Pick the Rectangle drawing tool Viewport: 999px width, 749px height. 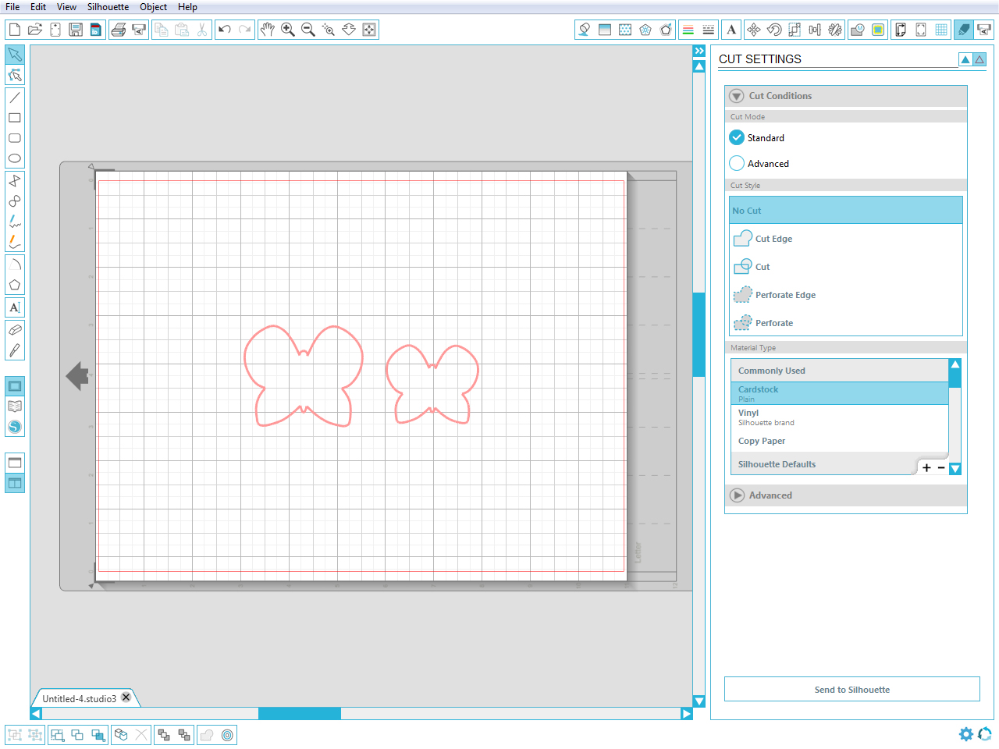(15, 118)
